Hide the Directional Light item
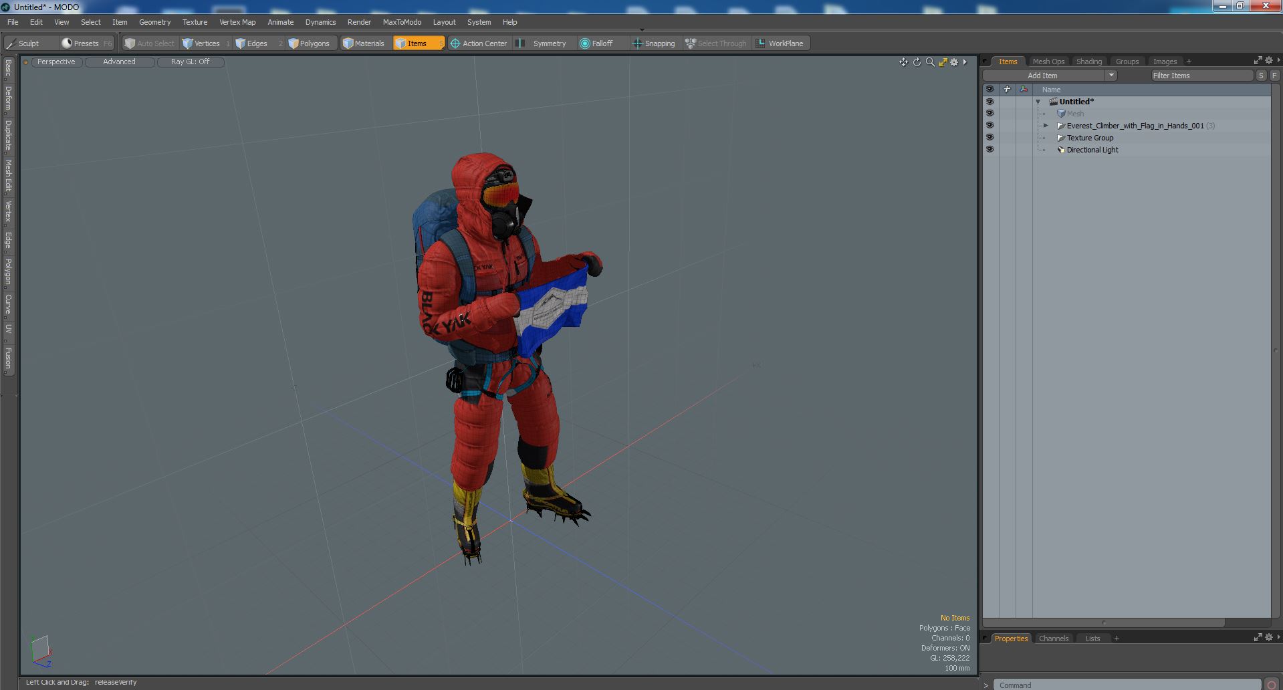Image resolution: width=1283 pixels, height=690 pixels. [x=989, y=150]
